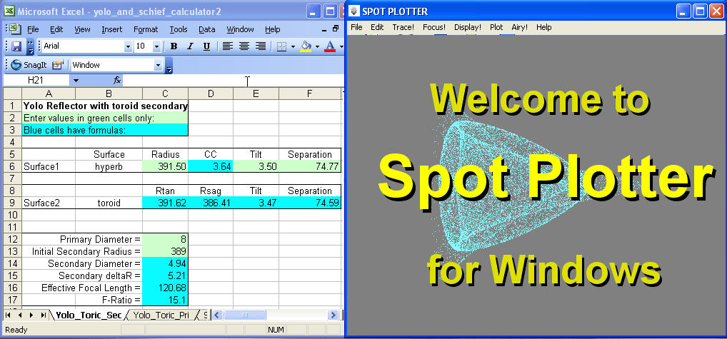The image size is (727, 339).
Task: Click the SnagIt capture profile icon
Action: click(x=58, y=65)
